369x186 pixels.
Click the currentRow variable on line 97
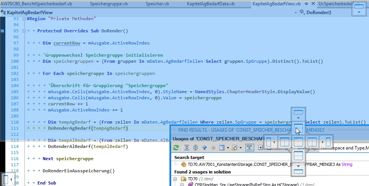click(x=67, y=43)
